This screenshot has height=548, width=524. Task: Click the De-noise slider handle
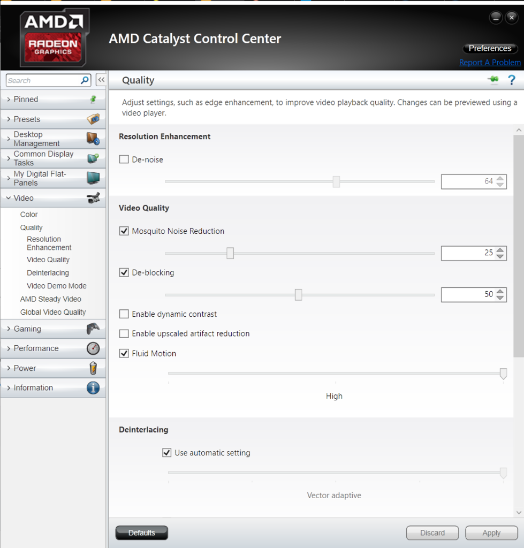[x=336, y=181]
